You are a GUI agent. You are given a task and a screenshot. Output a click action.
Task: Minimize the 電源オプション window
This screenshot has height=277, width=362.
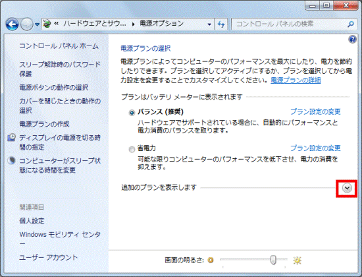click(x=313, y=5)
